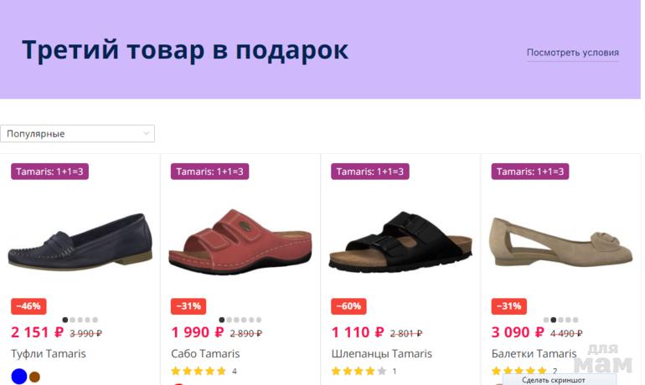Open the Популярные sort dropdown
645x385 pixels.
[x=75, y=134]
